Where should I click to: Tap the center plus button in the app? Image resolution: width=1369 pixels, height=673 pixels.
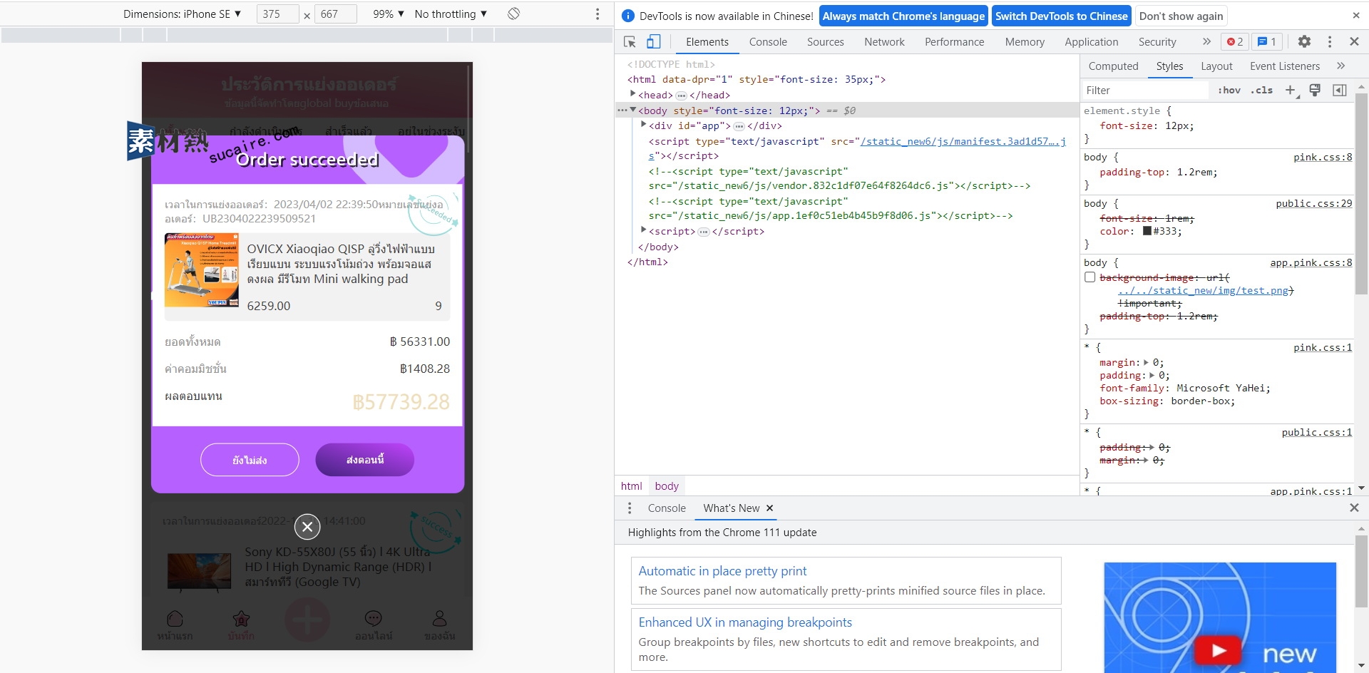307,620
